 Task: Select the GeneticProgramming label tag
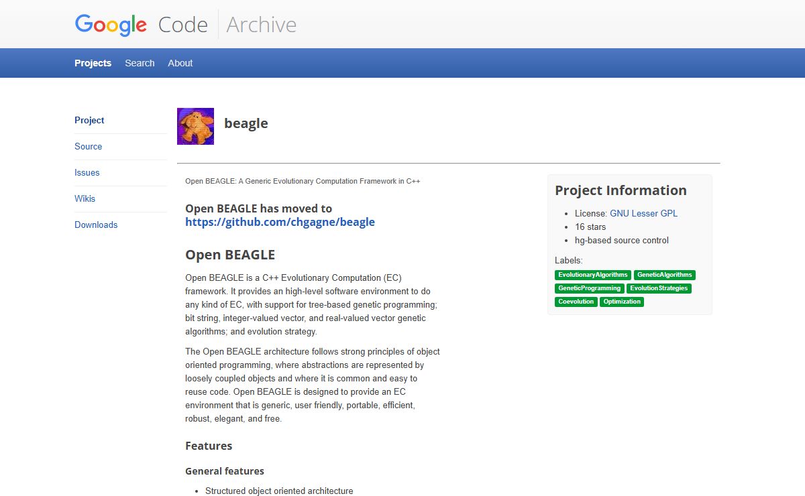click(589, 288)
